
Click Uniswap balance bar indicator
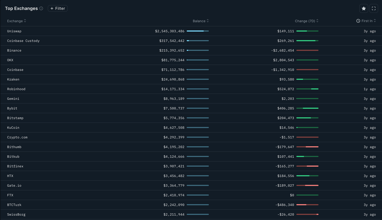pos(198,31)
